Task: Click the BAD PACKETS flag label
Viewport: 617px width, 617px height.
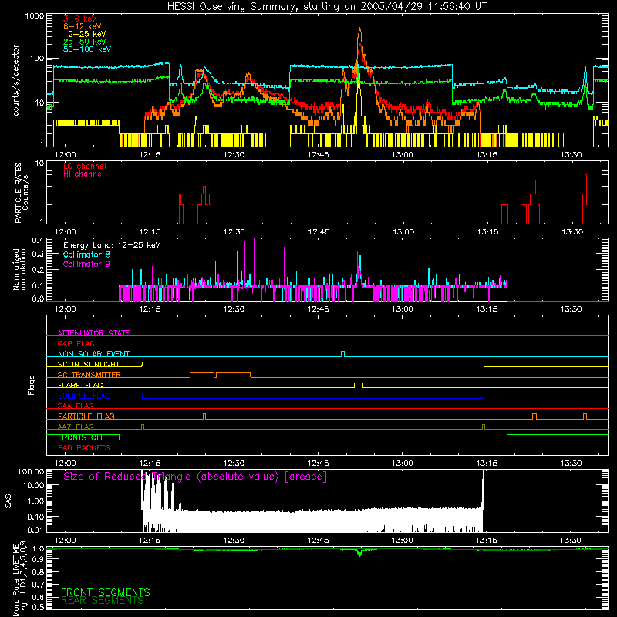Action: (84, 447)
